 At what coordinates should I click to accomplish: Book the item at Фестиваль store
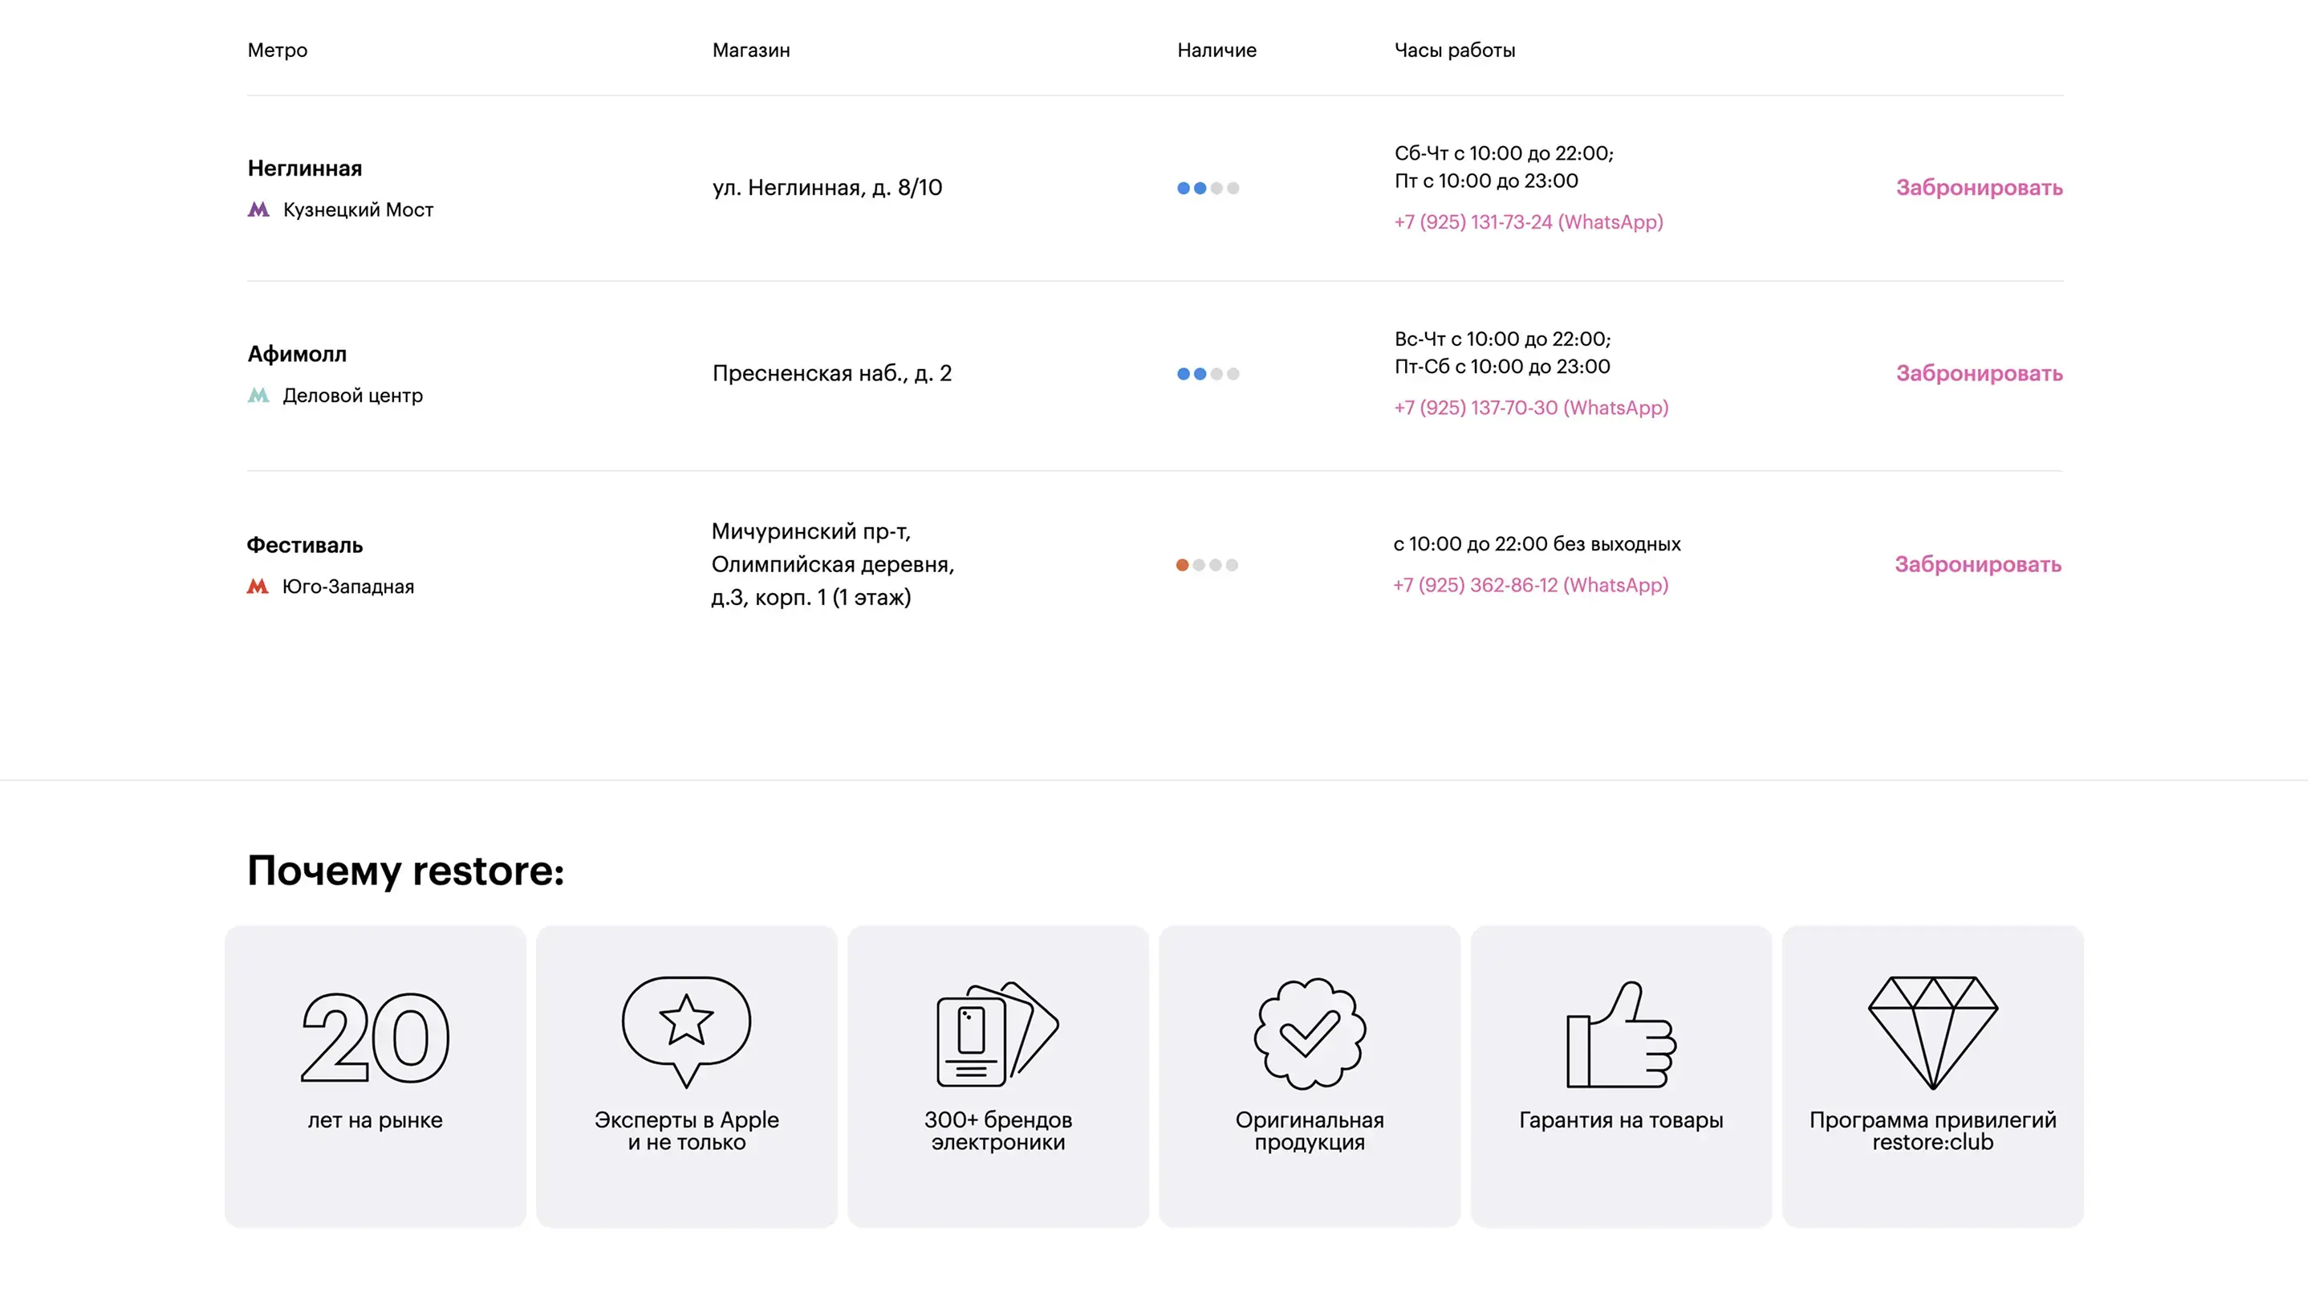(x=1977, y=565)
